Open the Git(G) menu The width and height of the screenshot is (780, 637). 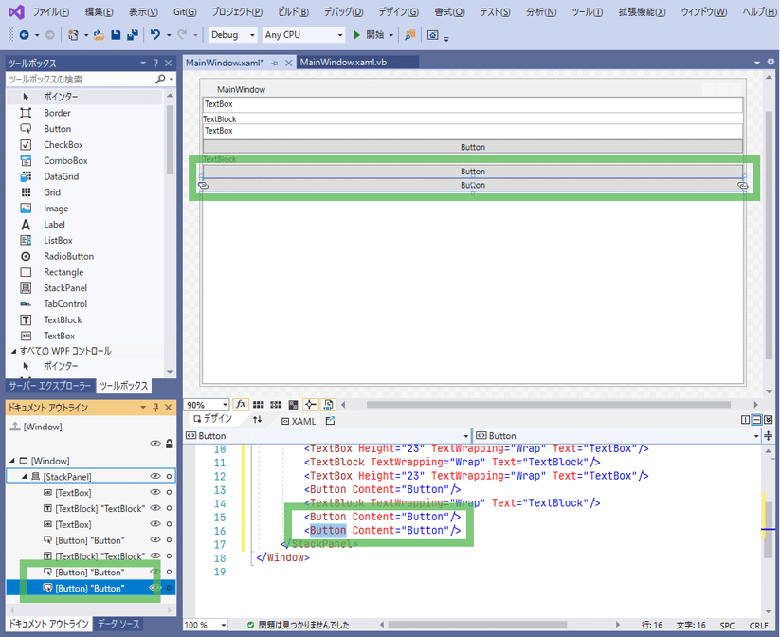(185, 12)
